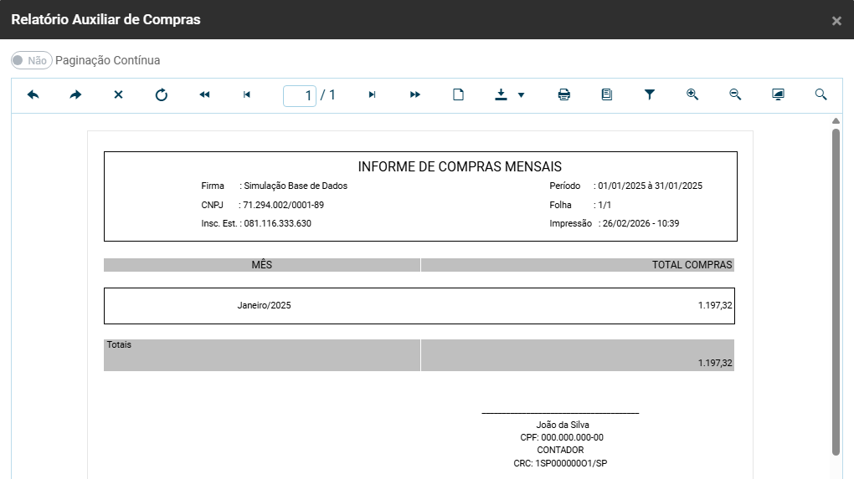Viewport: 854px width, 479px height.
Task: Close the Relatório Auxiliar de Compras dialog
Action: click(x=836, y=21)
